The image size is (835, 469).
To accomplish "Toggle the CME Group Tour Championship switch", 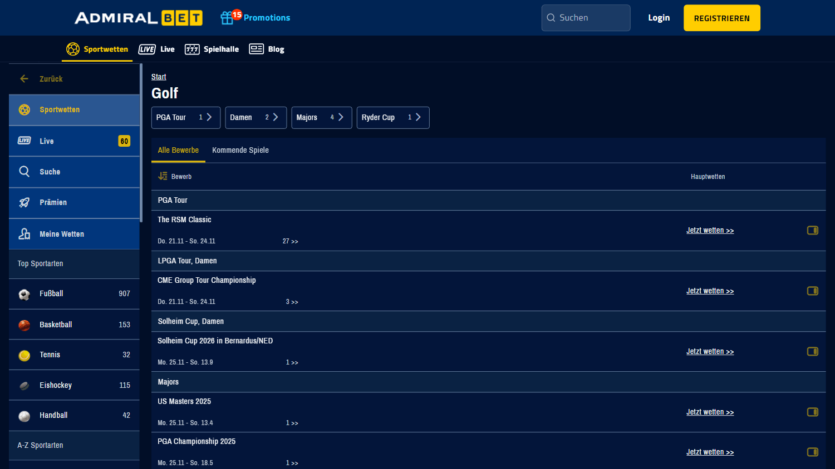I will pos(813,291).
